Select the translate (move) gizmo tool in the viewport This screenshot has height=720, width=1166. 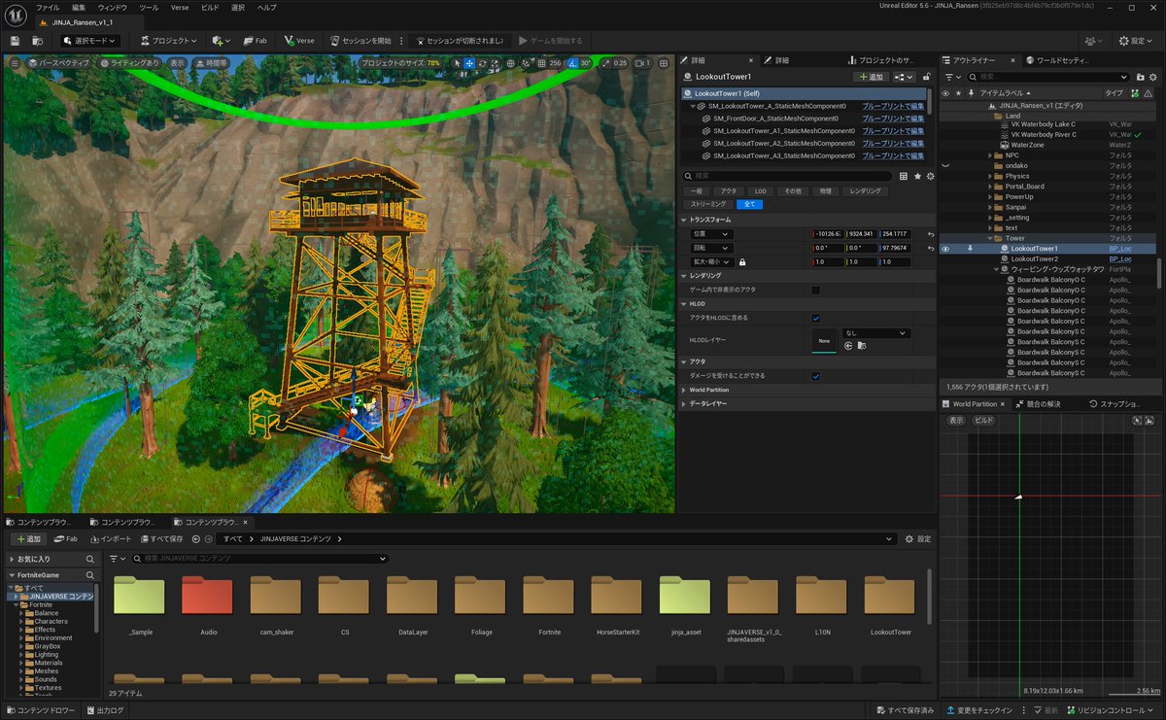(469, 63)
